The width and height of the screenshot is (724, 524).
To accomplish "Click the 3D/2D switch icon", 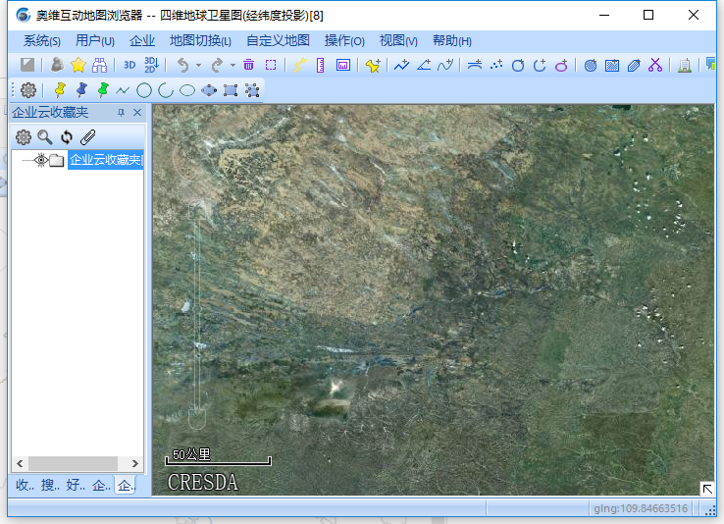I will pyautogui.click(x=151, y=65).
